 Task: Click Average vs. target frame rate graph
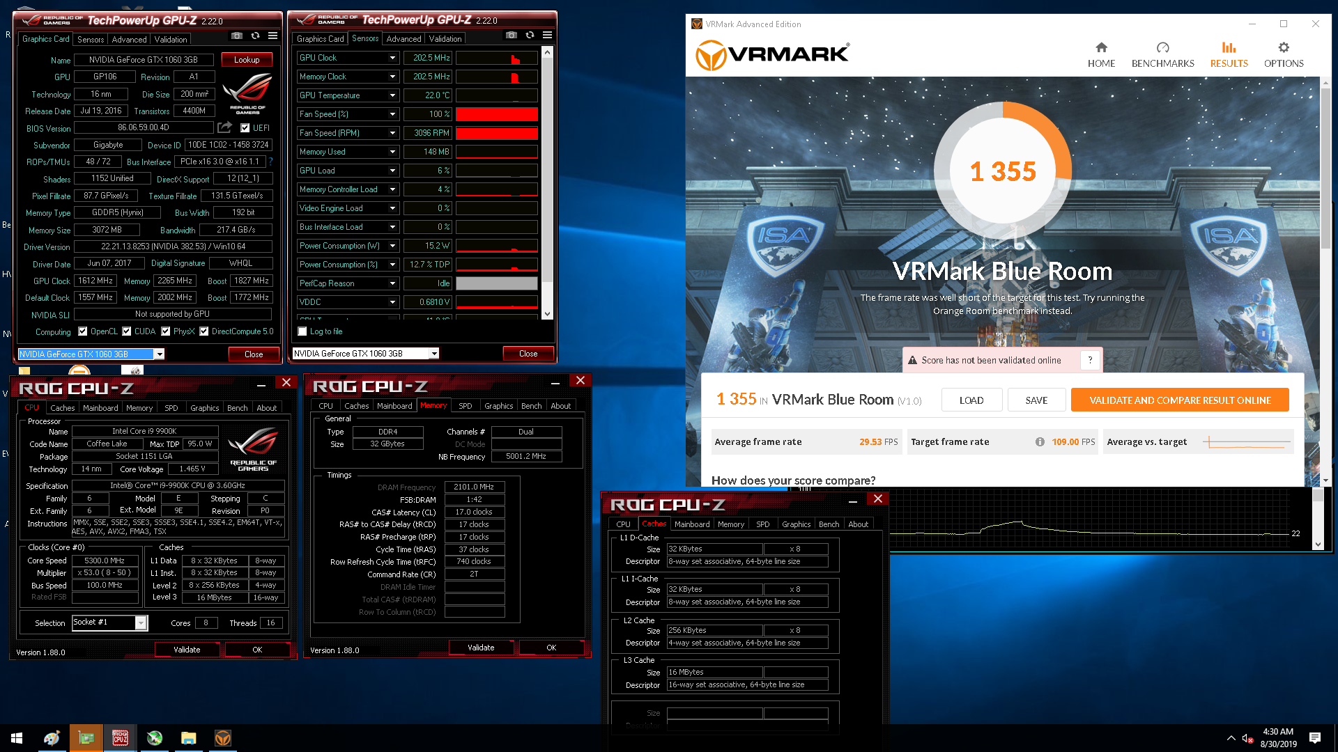[x=1247, y=442]
